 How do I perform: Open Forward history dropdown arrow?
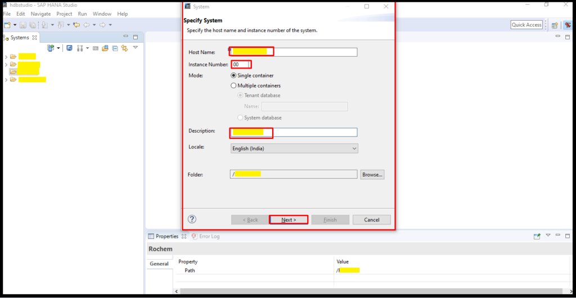(110, 25)
